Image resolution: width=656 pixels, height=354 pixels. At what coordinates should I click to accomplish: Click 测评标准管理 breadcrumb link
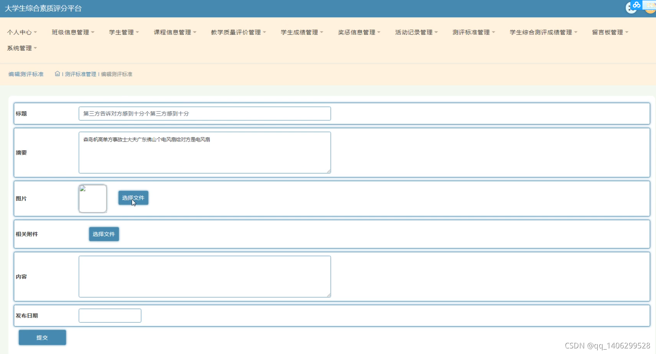click(81, 74)
